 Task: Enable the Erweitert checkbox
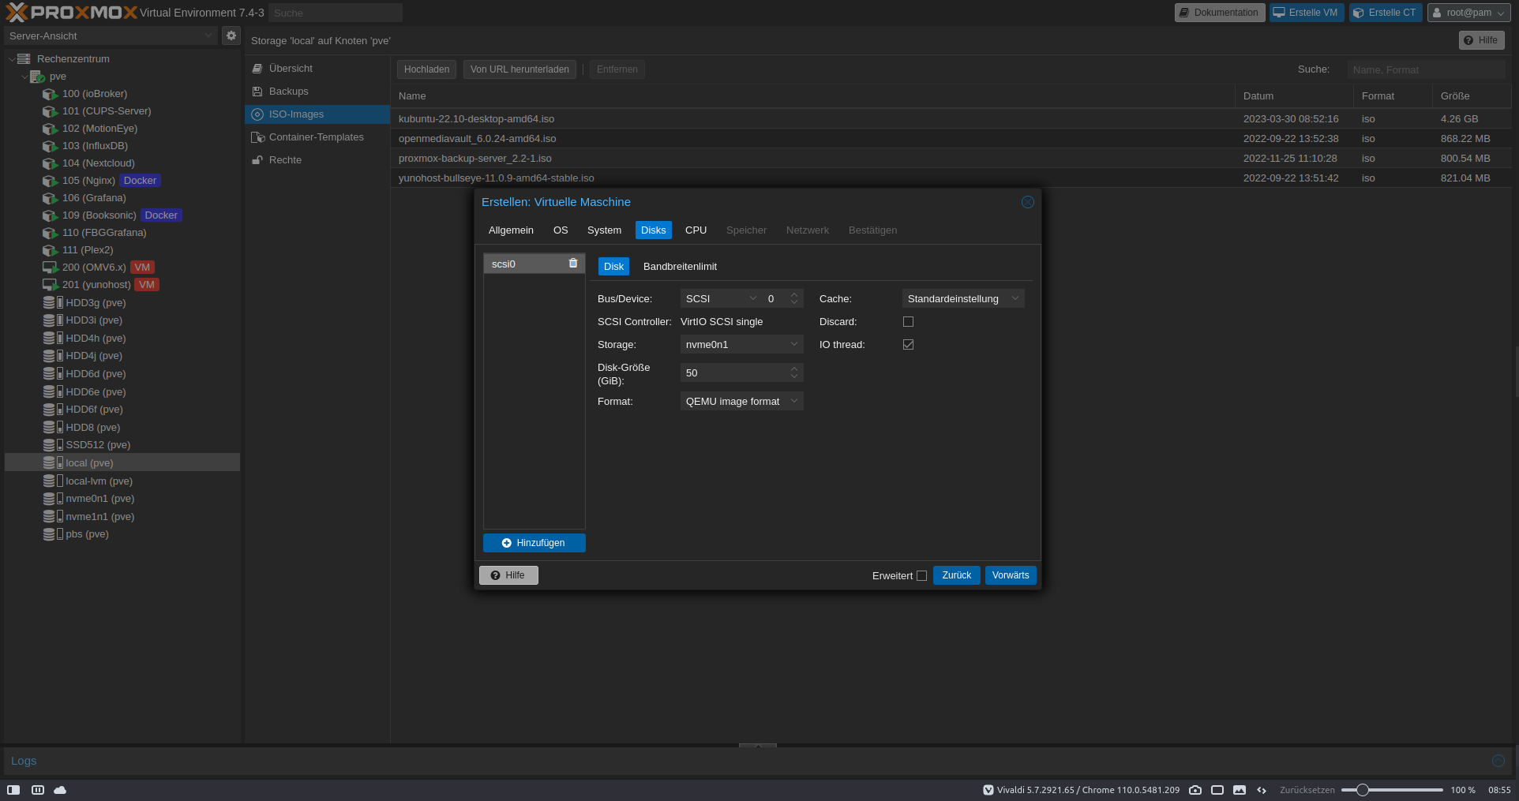(921, 576)
